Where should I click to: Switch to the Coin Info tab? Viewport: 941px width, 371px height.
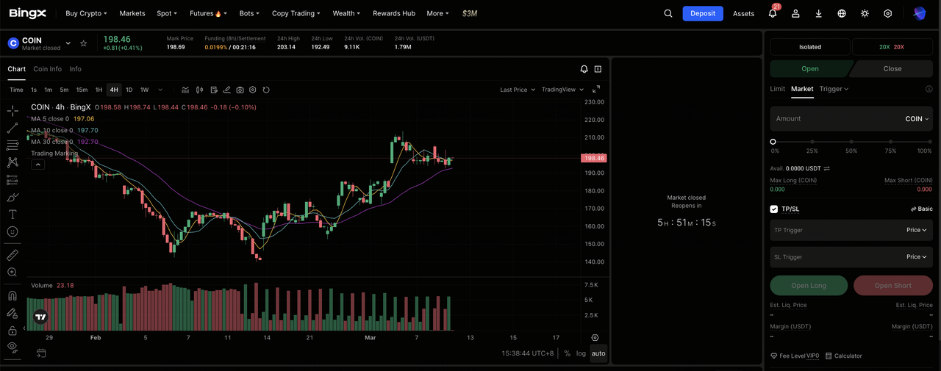pos(48,69)
